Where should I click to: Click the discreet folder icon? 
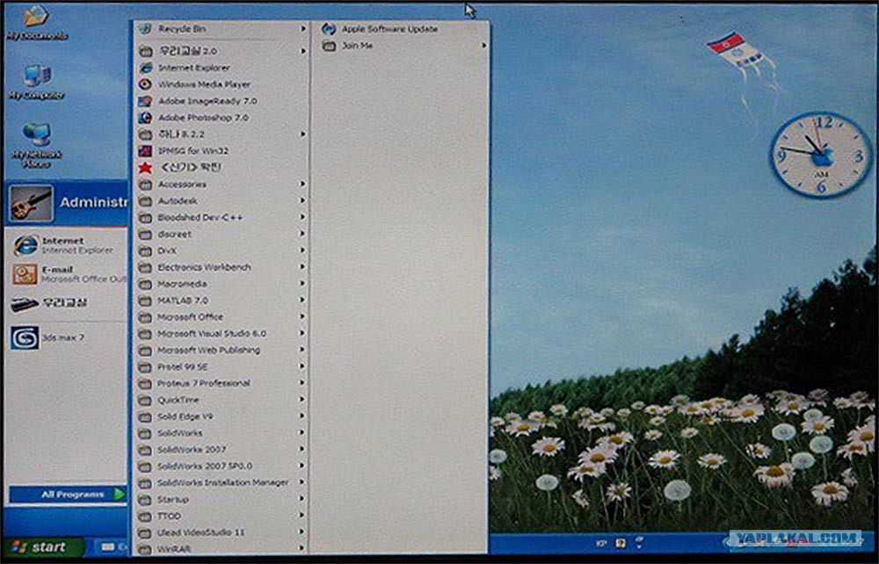coord(145,234)
